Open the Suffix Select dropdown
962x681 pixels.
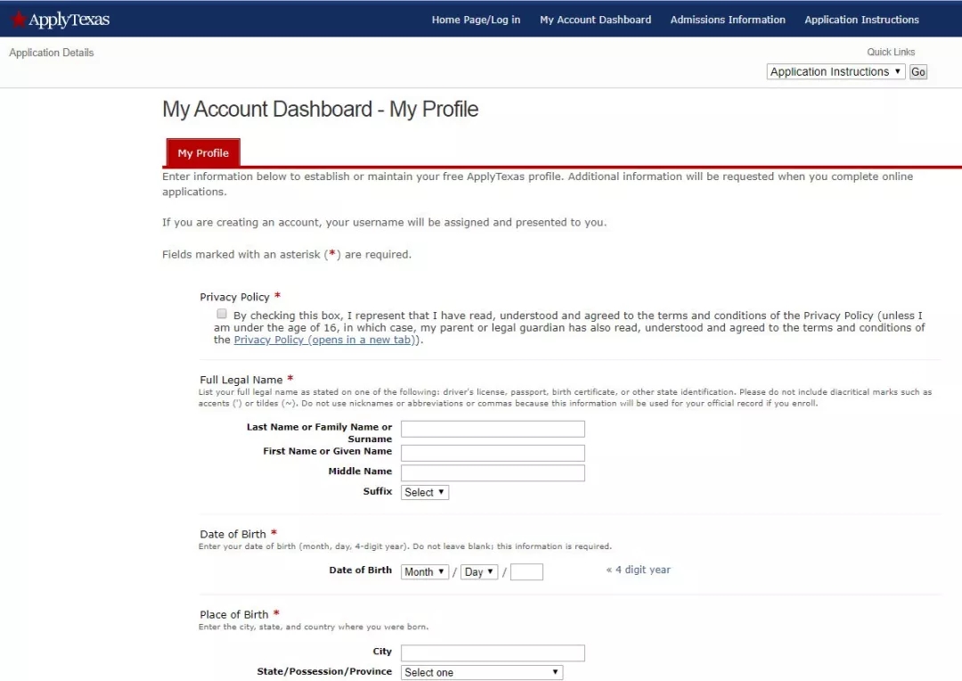[x=425, y=493]
